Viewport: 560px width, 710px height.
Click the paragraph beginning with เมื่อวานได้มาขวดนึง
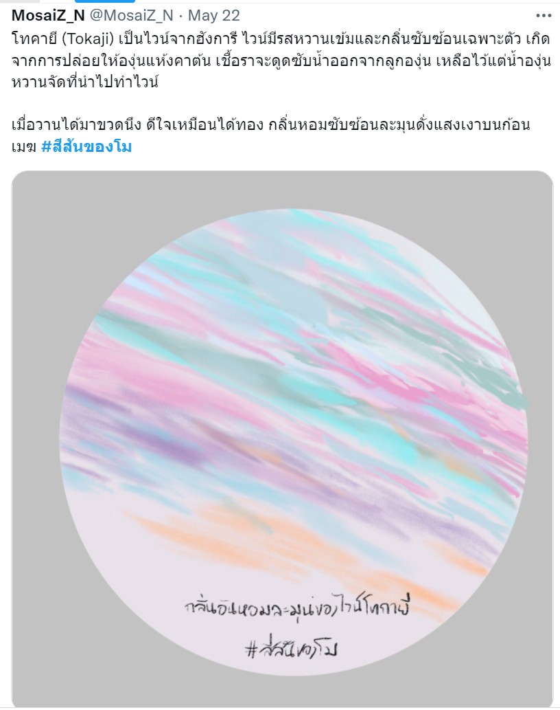[x=270, y=135]
